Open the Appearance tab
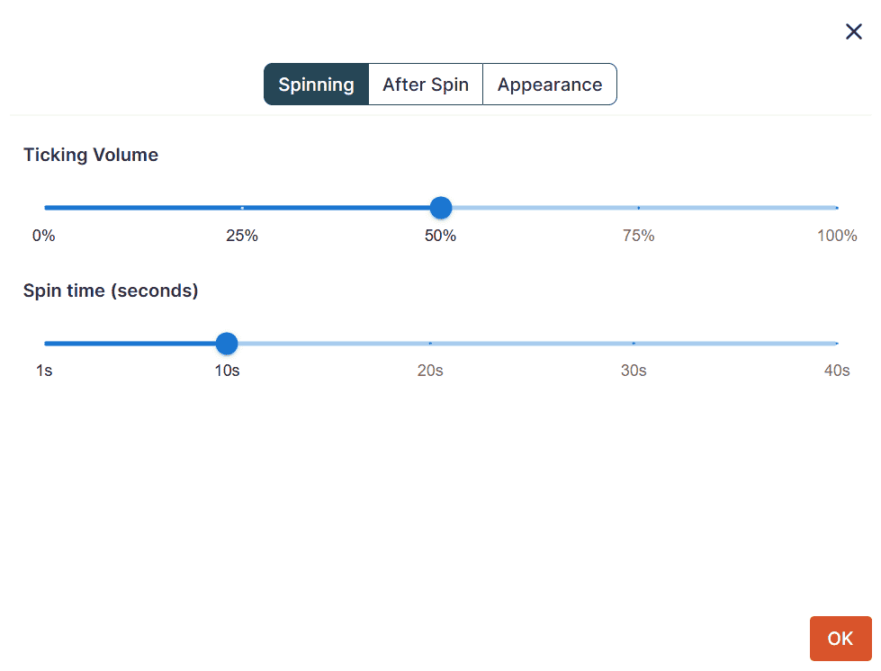 click(550, 84)
